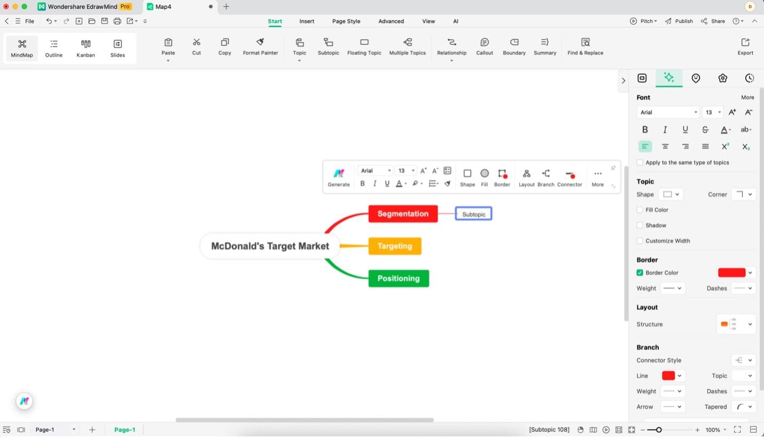
Task: Open side panel Arial font dropdown
Action: pyautogui.click(x=668, y=112)
